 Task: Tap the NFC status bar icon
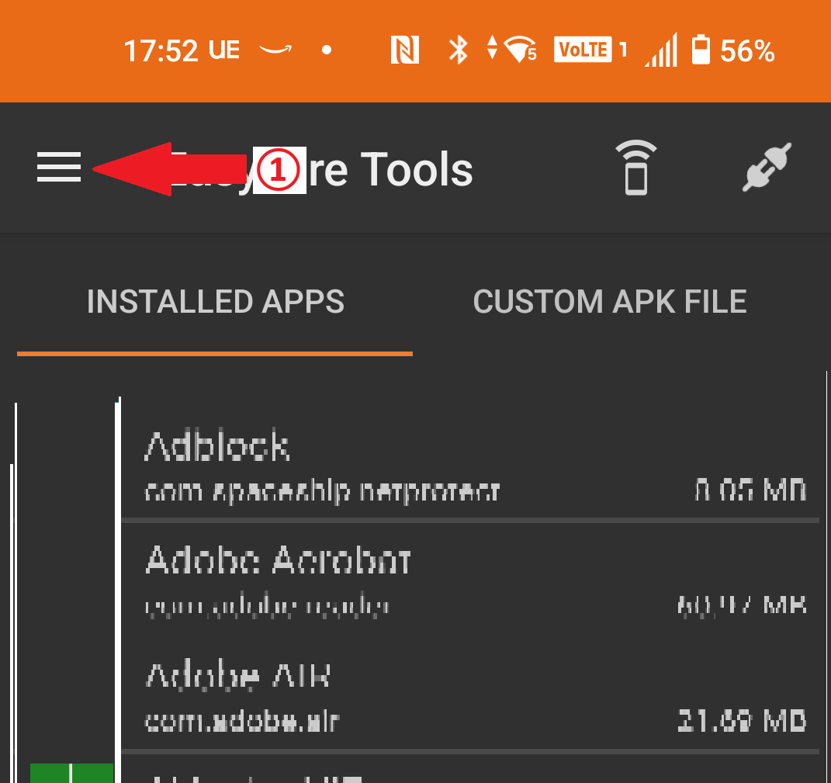pos(403,50)
